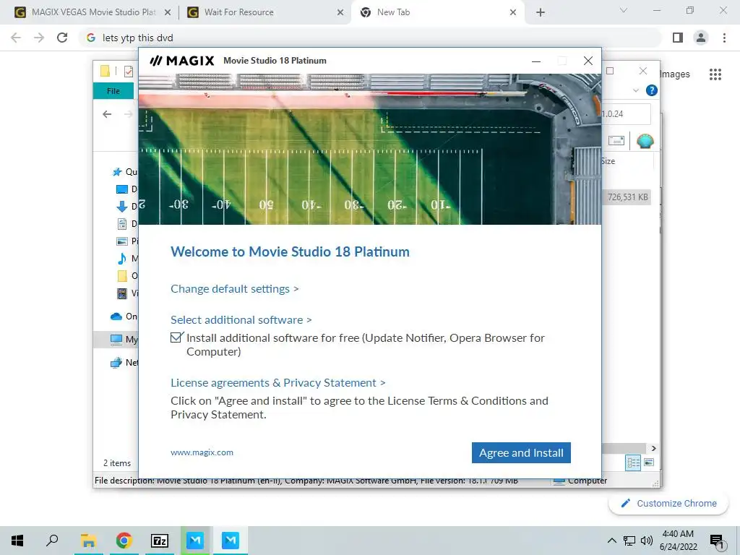Open the taskbar clock and date
Viewport: 740px width, 555px height.
coord(678,541)
